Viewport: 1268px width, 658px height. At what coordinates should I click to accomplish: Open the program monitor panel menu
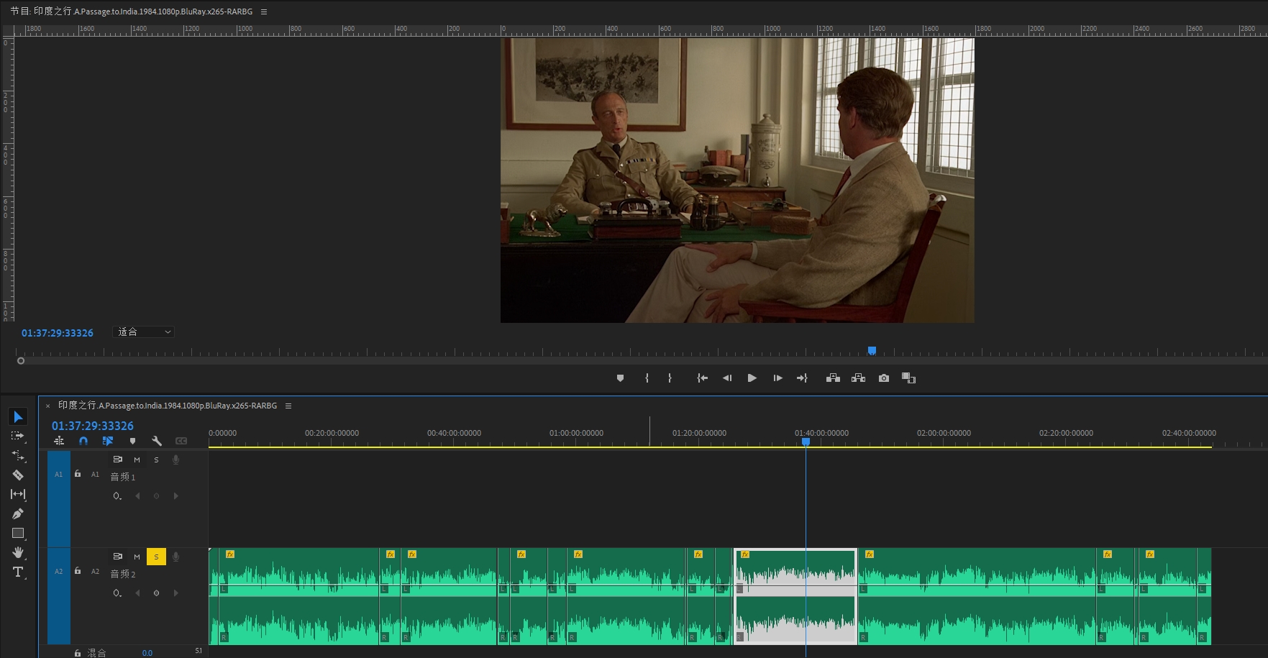coord(264,12)
